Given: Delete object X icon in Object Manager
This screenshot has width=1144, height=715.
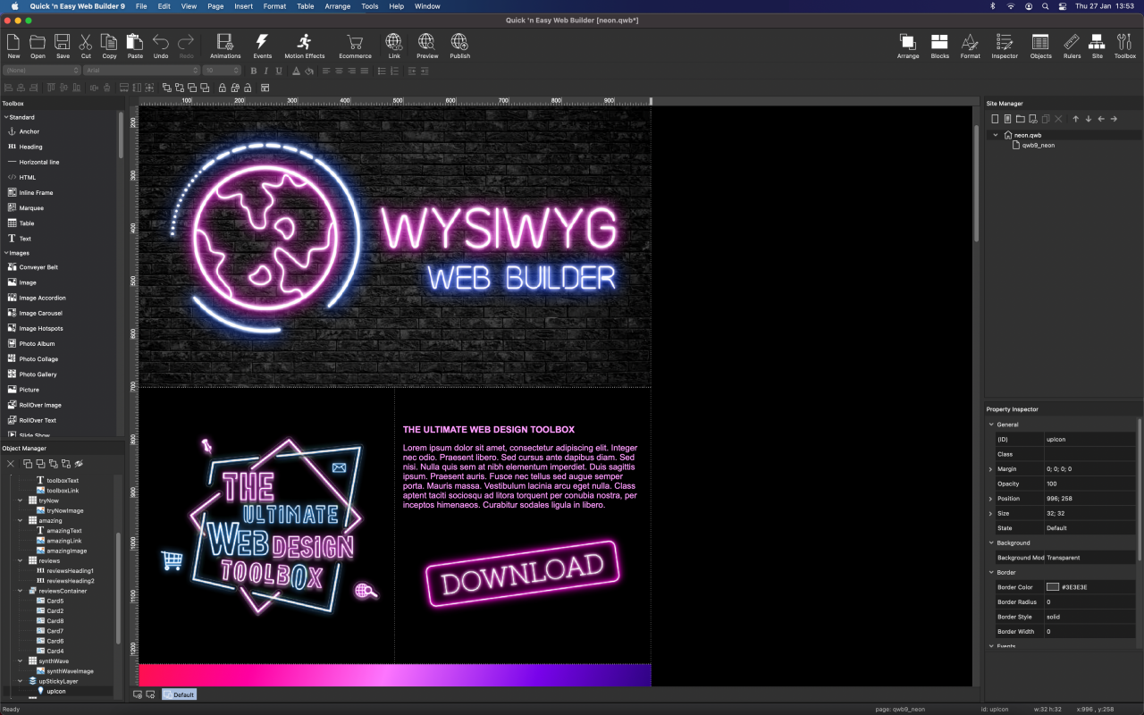Looking at the screenshot, I should coord(11,464).
